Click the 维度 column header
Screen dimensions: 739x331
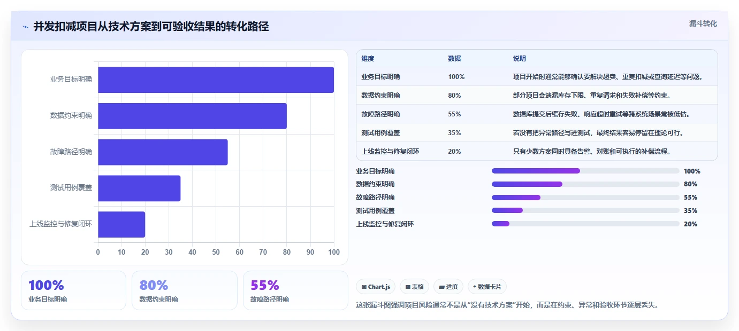[x=368, y=59]
